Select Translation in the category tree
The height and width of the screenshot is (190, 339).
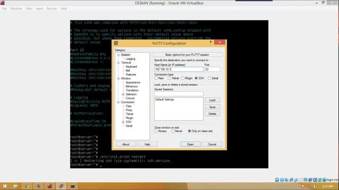(x=132, y=90)
